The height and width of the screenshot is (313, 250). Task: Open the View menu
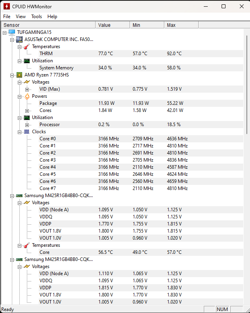click(x=21, y=17)
